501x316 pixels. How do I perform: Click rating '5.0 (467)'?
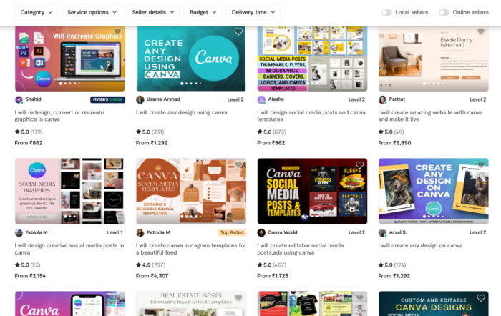271,265
